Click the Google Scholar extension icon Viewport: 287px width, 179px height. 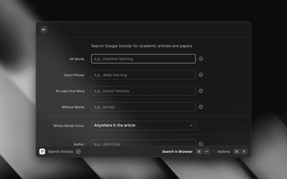[42, 152]
